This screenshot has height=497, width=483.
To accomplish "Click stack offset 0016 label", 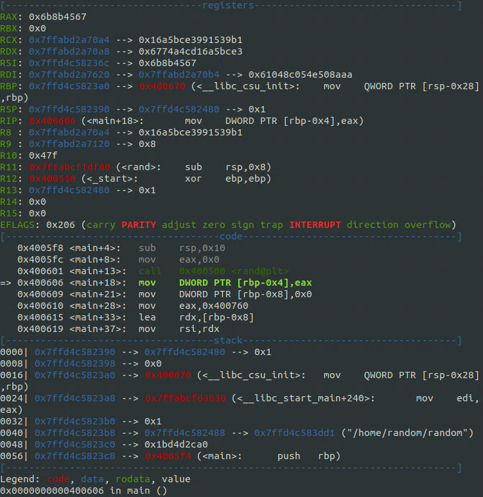I will point(12,375).
